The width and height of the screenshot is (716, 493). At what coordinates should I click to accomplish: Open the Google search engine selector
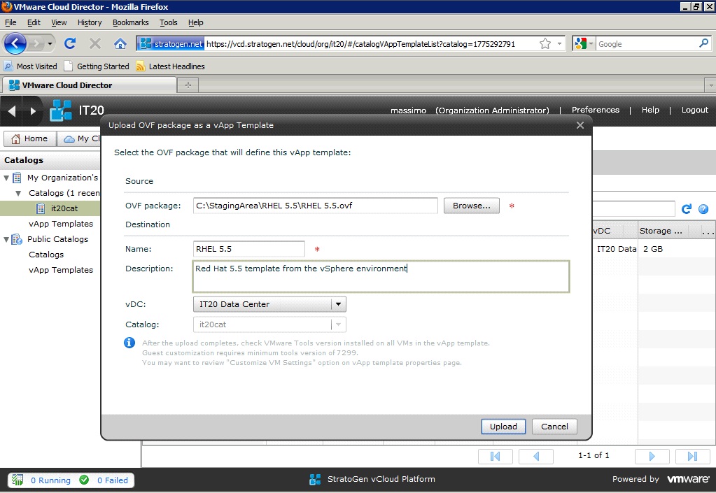pos(584,44)
